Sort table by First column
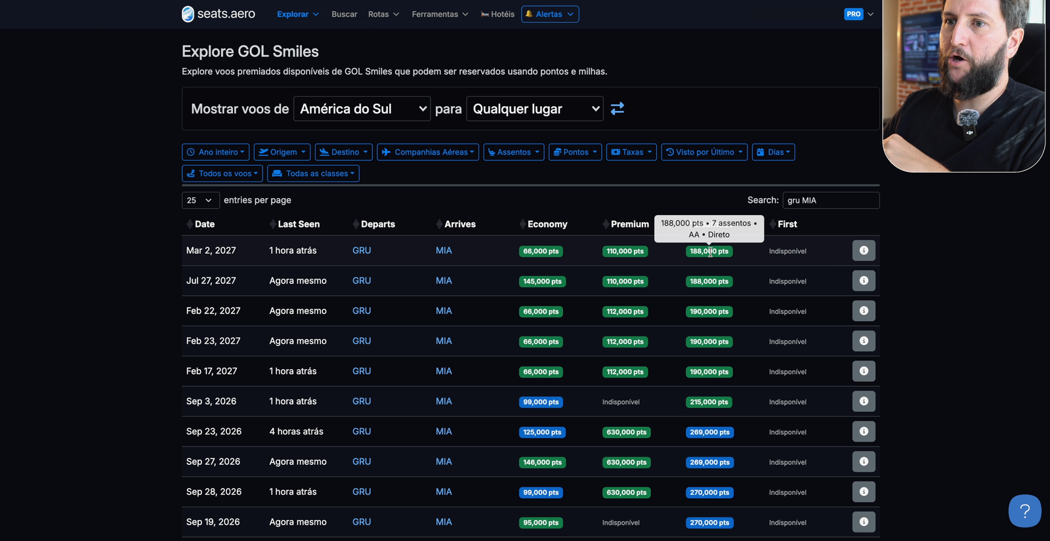The height and width of the screenshot is (541, 1050). click(787, 224)
